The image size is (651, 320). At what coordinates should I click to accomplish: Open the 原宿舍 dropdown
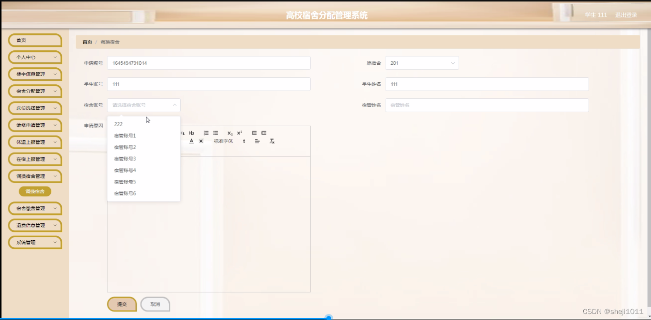422,63
